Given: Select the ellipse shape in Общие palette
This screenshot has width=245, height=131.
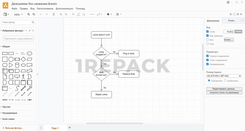Looking at the screenshot, I should [x=29, y=53].
